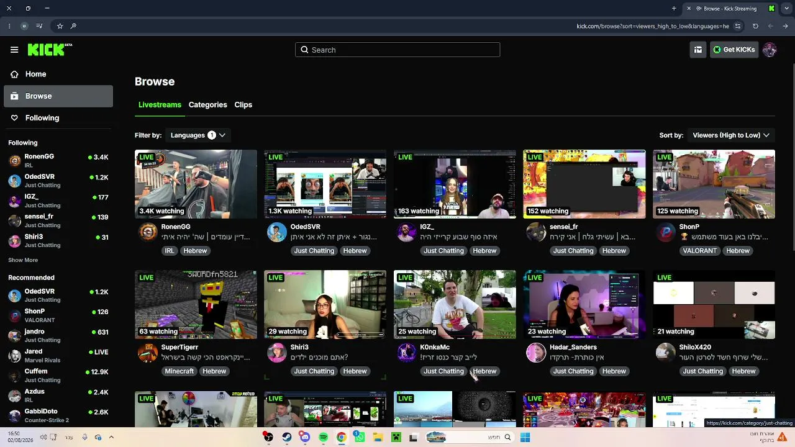Viewport: 795px width, 447px height.
Task: Click Just Chatting tag on K0nkaMc card
Action: click(443, 371)
